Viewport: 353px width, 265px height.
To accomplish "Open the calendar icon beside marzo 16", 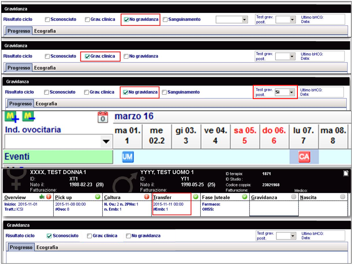I will coord(103,117).
